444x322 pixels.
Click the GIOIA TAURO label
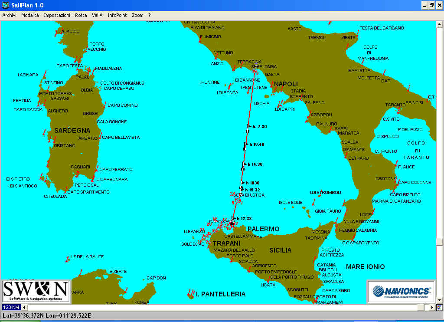point(328,211)
